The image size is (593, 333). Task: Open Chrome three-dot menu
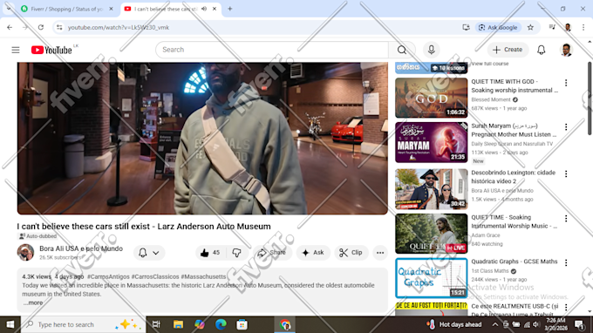tap(583, 27)
